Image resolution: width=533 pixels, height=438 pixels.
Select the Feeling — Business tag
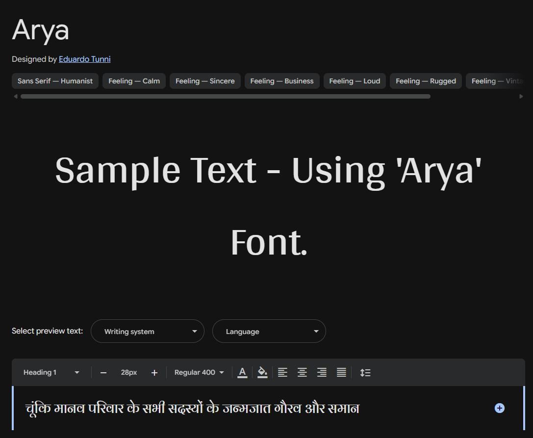pos(282,81)
